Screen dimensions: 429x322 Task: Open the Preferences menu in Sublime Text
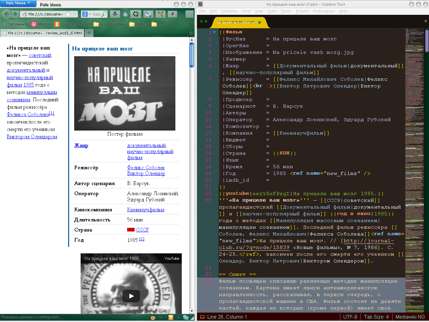pyautogui.click(x=323, y=11)
